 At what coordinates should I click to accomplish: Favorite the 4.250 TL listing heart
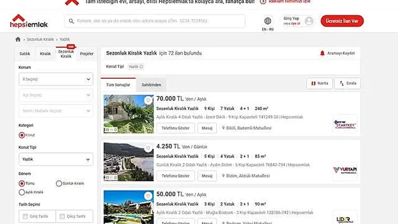[148, 148]
